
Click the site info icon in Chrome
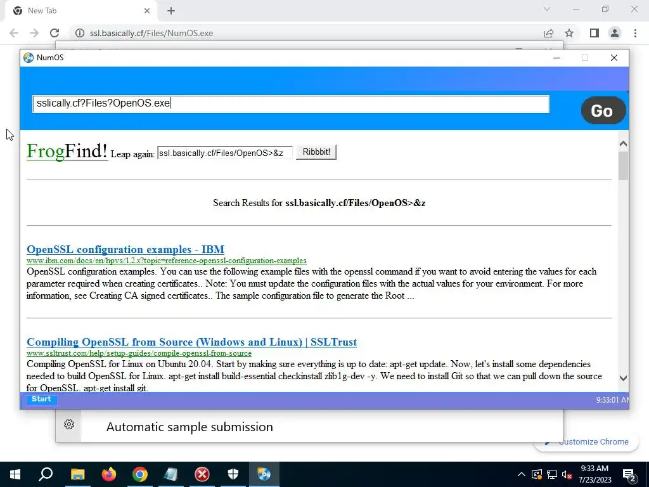(80, 33)
